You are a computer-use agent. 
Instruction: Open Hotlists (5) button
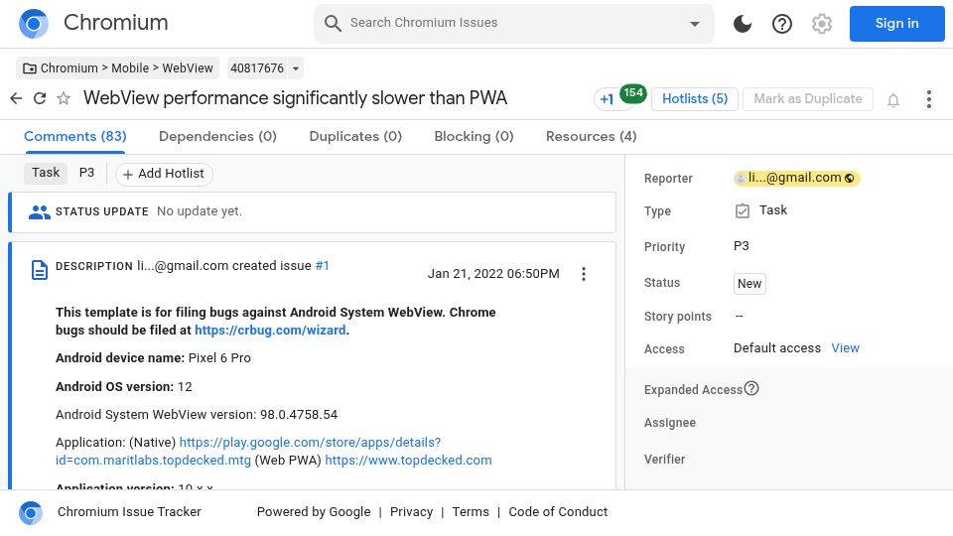pyautogui.click(x=695, y=99)
